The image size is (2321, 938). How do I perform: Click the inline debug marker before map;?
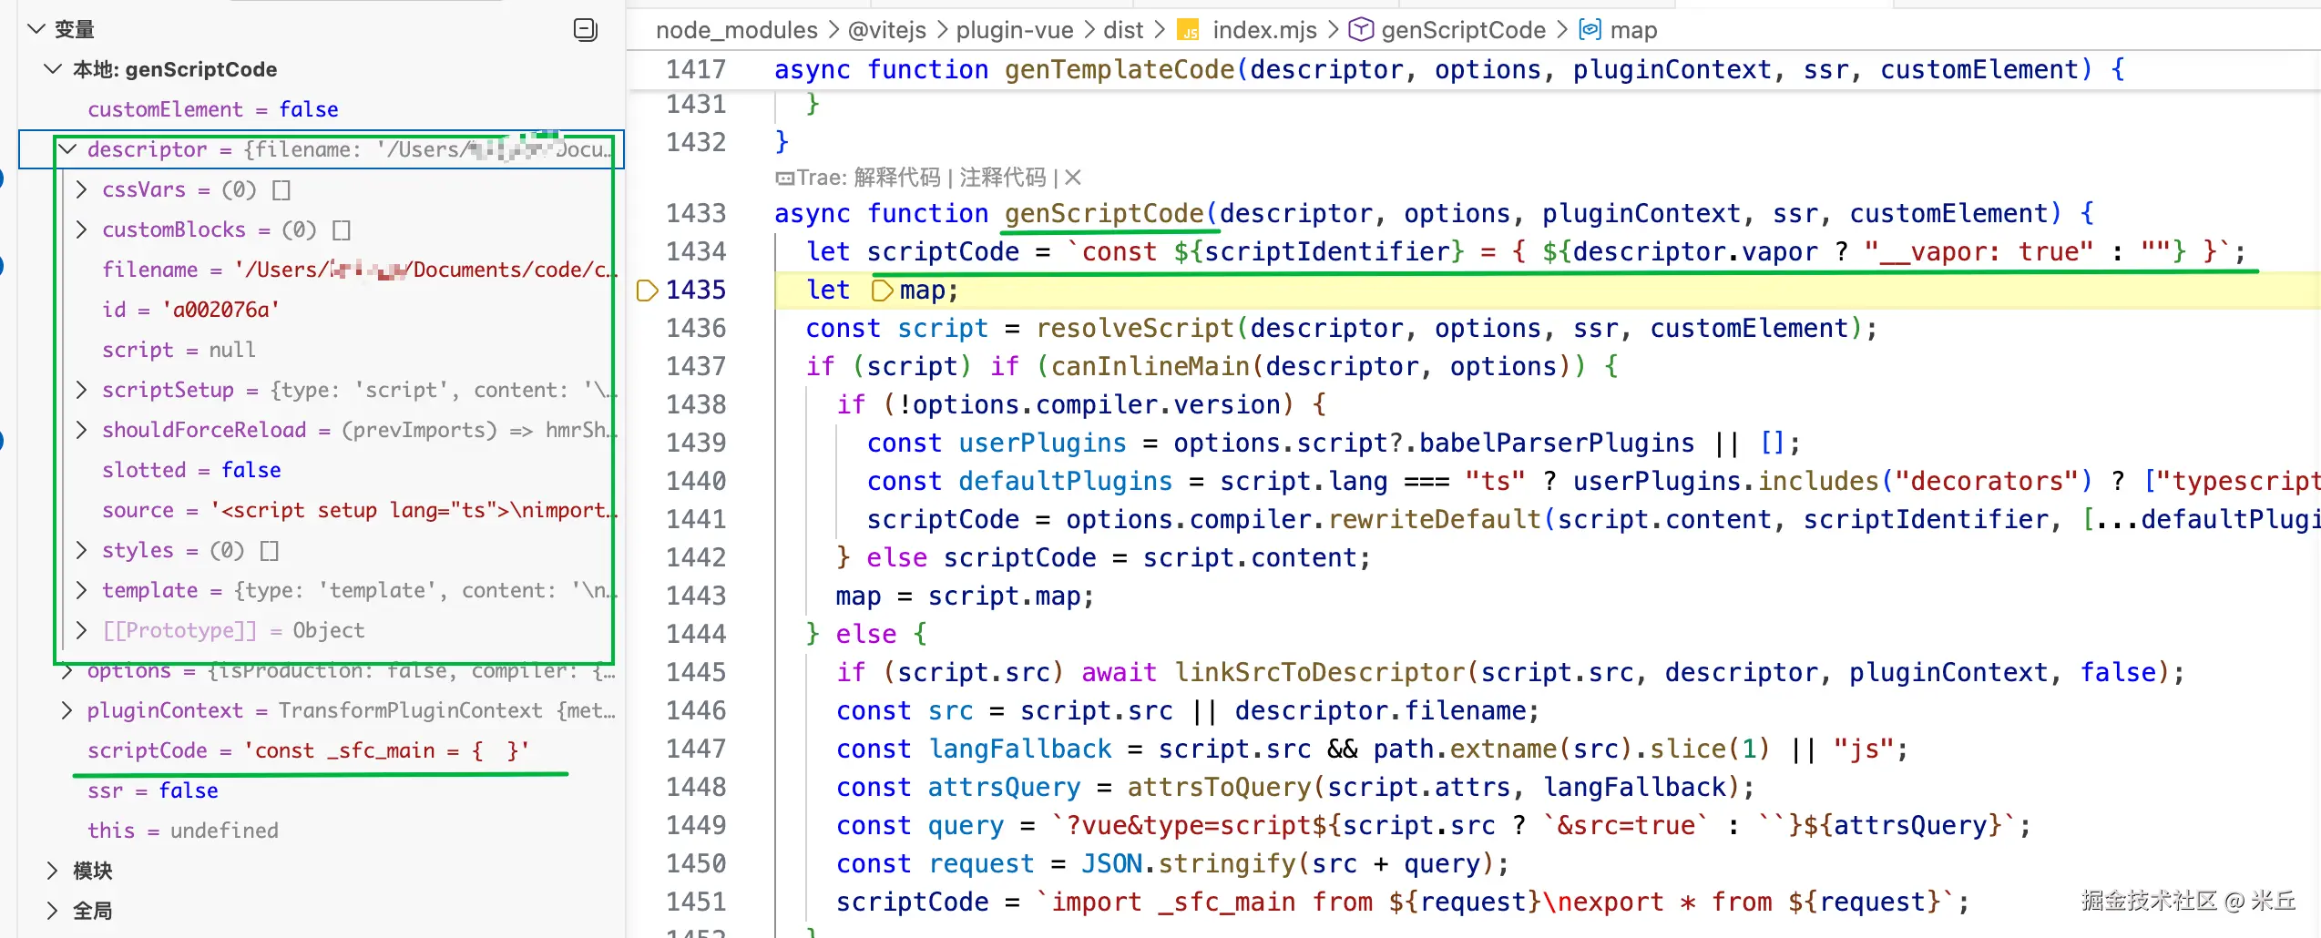point(882,291)
